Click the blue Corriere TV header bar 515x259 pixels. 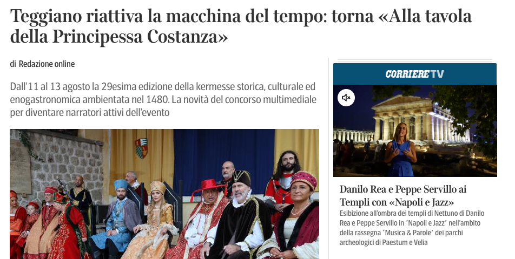point(415,74)
